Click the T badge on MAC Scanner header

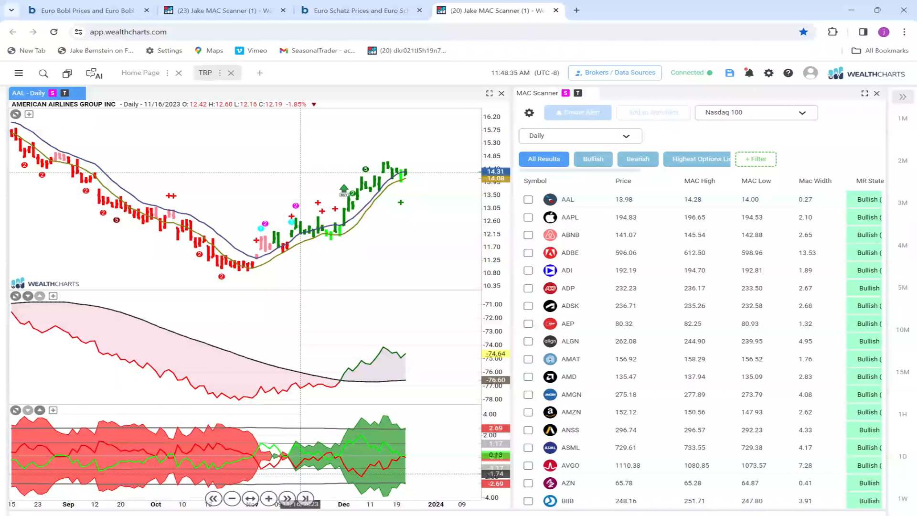point(577,93)
